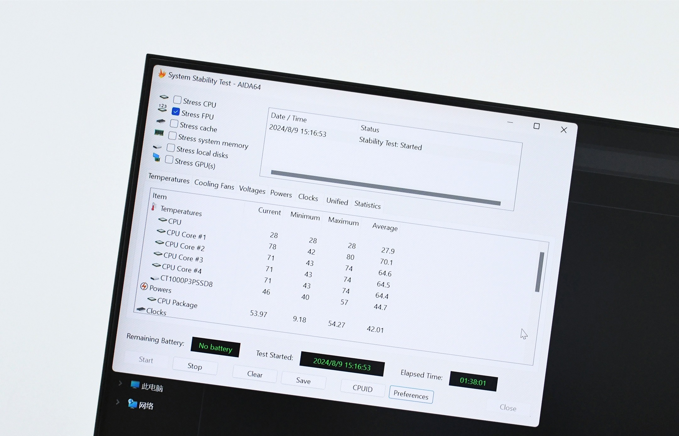This screenshot has height=436, width=679.
Task: Click the chip icon of CPU Core #2
Action: (x=159, y=243)
